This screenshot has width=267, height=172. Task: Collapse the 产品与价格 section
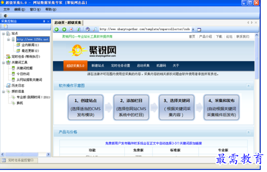coord(249,132)
